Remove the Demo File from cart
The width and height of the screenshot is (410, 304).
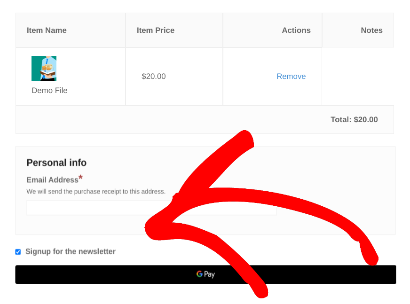pyautogui.click(x=291, y=76)
